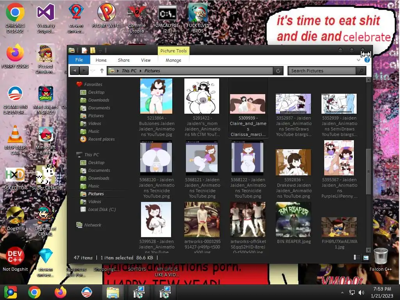Go forward with the Forward arrow button
Screen dimensions: 400x300
(84, 71)
